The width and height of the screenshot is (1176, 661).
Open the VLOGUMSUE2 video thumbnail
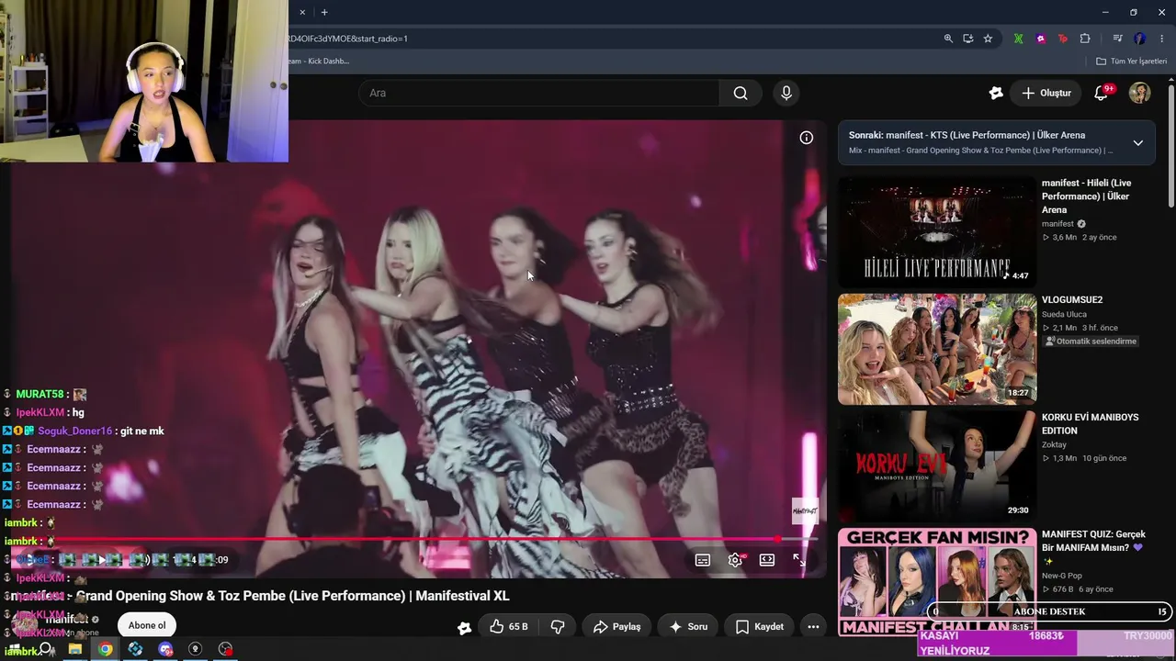point(937,349)
